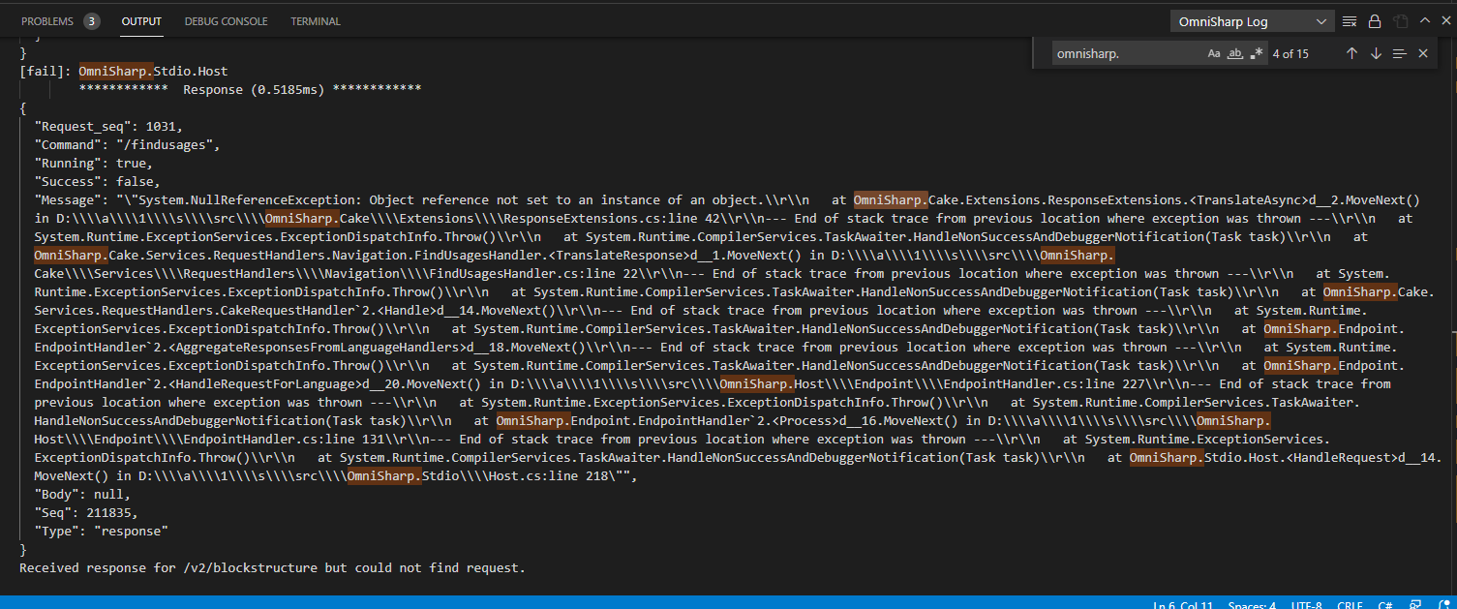The height and width of the screenshot is (609, 1457).
Task: Toggle Match Case in the search widget
Action: [x=1214, y=53]
